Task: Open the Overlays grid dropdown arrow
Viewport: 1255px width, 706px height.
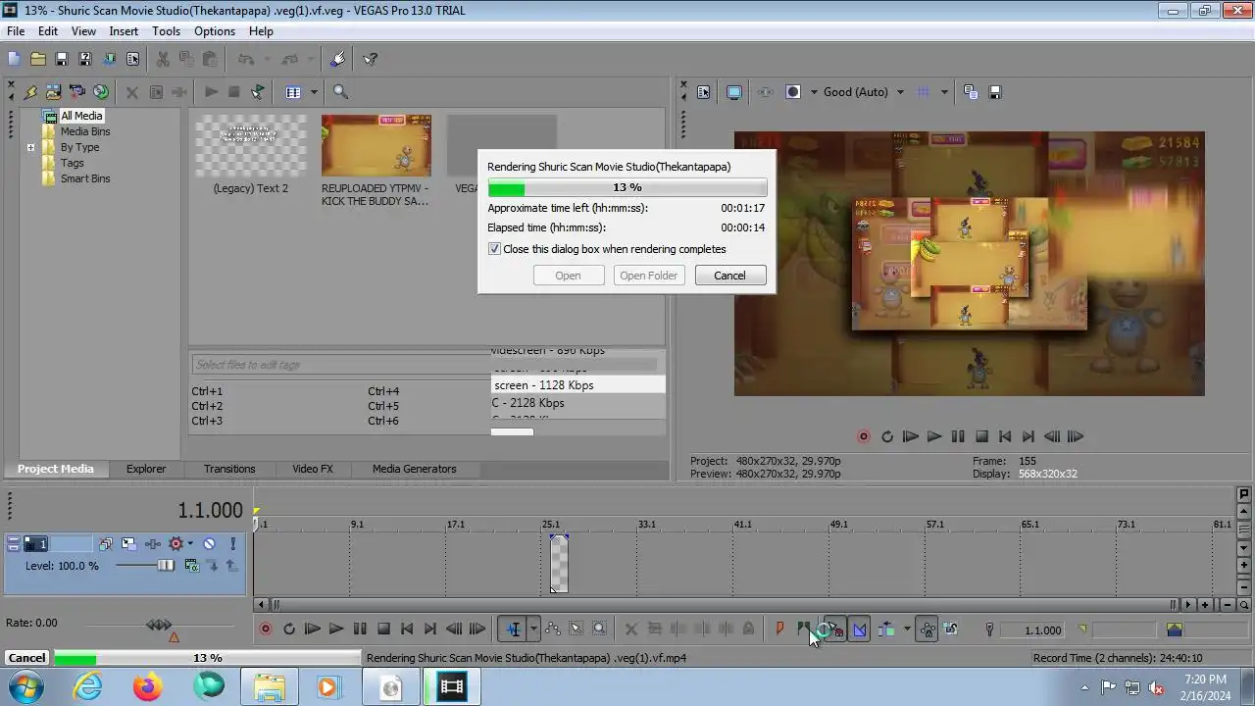Action: (944, 92)
